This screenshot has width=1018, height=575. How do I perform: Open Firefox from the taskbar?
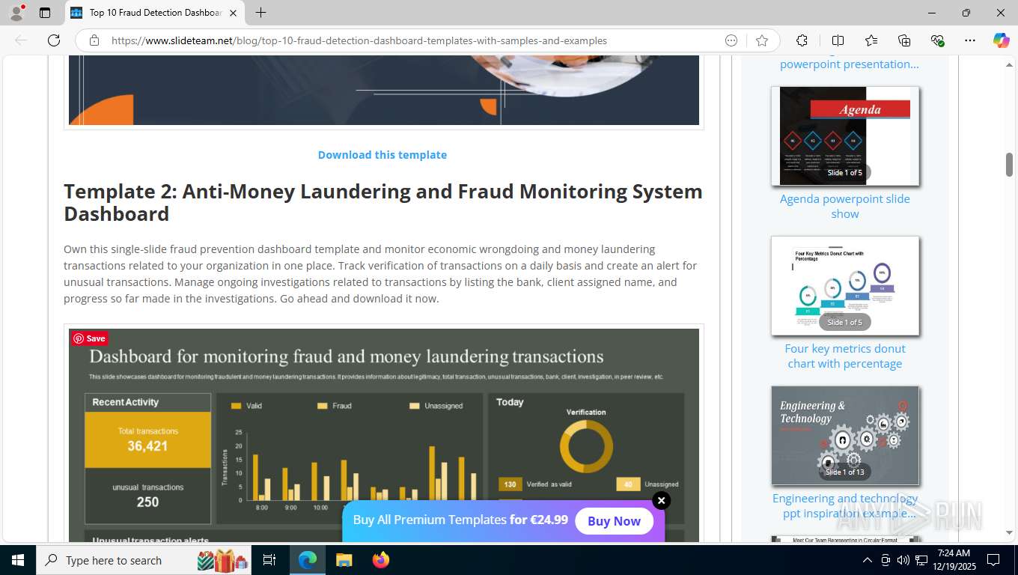point(380,560)
